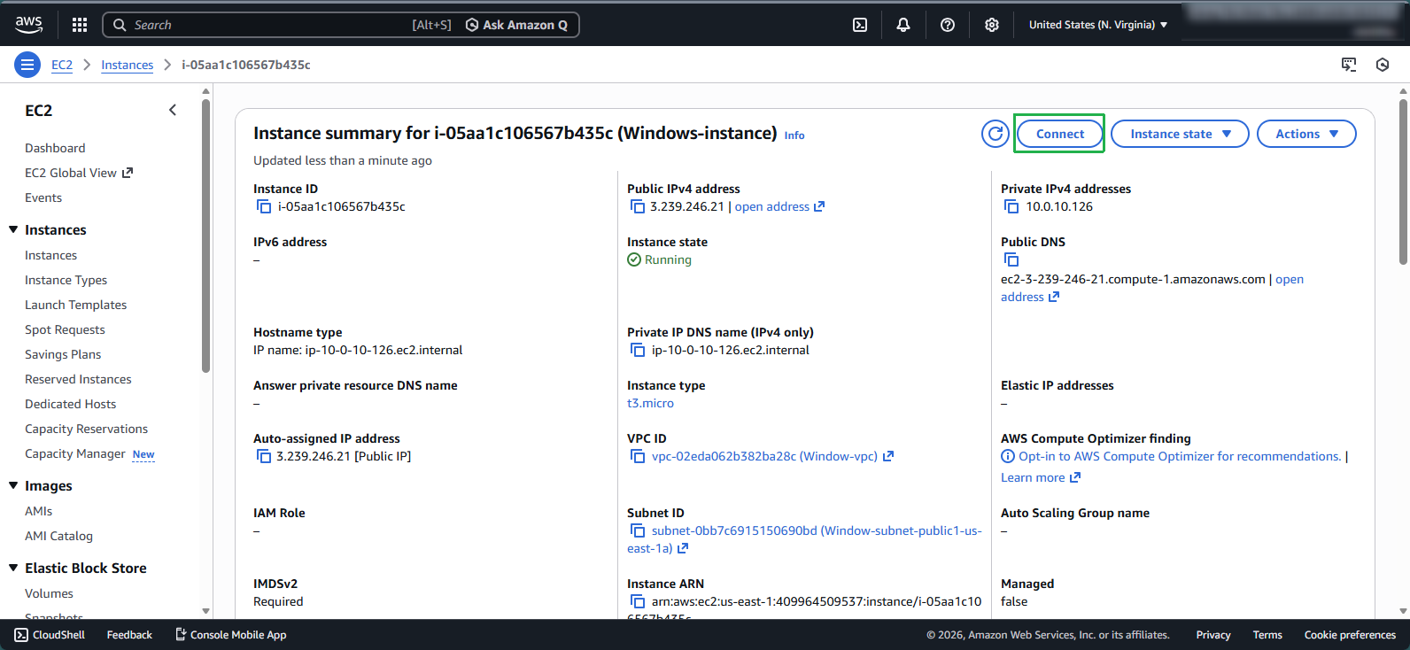Open Savings Plans in sidebar
This screenshot has width=1410, height=650.
click(63, 354)
